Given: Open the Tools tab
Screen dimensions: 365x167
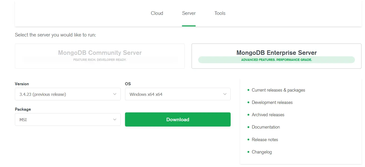Looking at the screenshot, I should tap(220, 13).
